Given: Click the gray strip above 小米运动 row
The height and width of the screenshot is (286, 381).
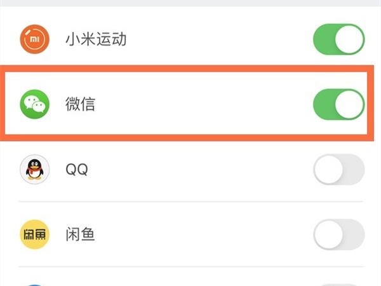Looking at the screenshot, I should tap(190, 3).
